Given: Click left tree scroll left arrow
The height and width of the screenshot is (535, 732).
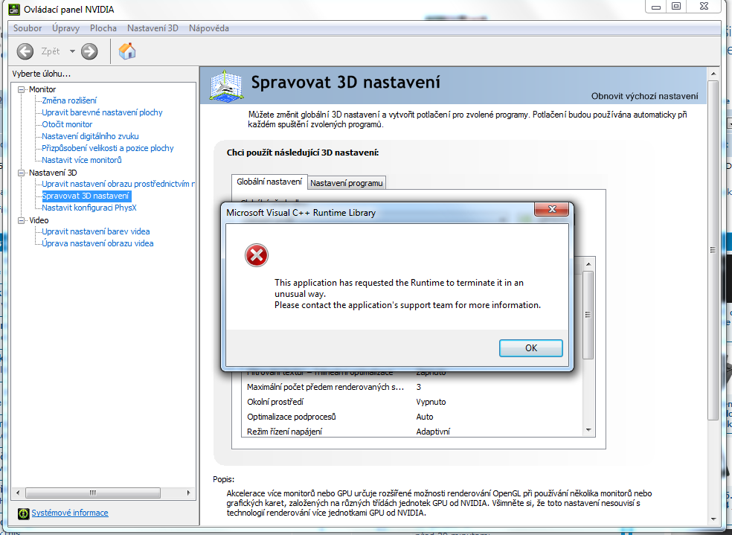Looking at the screenshot, I should point(18,493).
